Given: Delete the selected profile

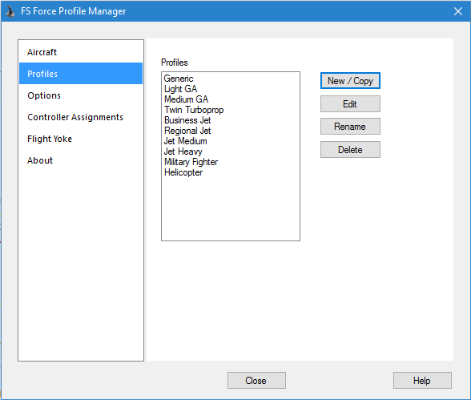Looking at the screenshot, I should pos(350,150).
